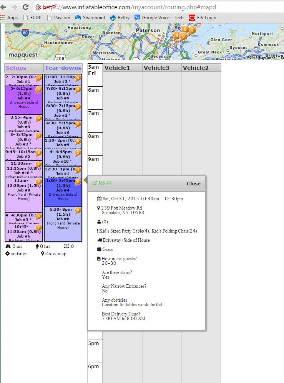
Task: Open the settings gear below job list
Action: (x=16, y=254)
